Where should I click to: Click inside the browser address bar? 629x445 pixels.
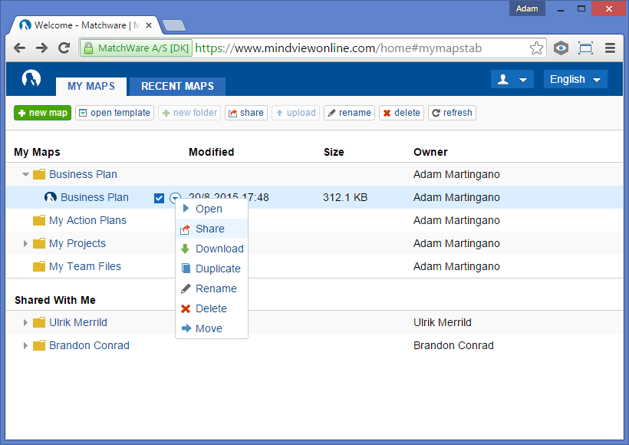coord(345,48)
